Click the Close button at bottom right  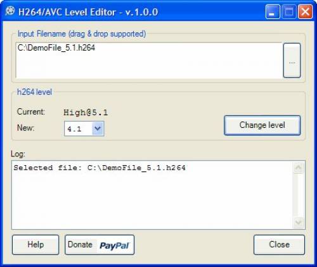[279, 245]
